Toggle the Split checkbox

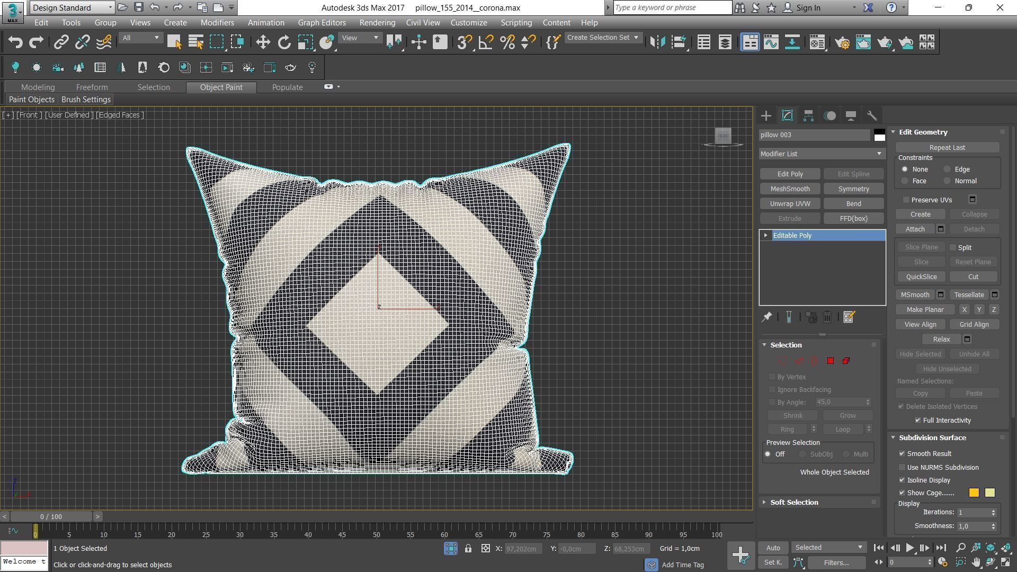coord(953,248)
